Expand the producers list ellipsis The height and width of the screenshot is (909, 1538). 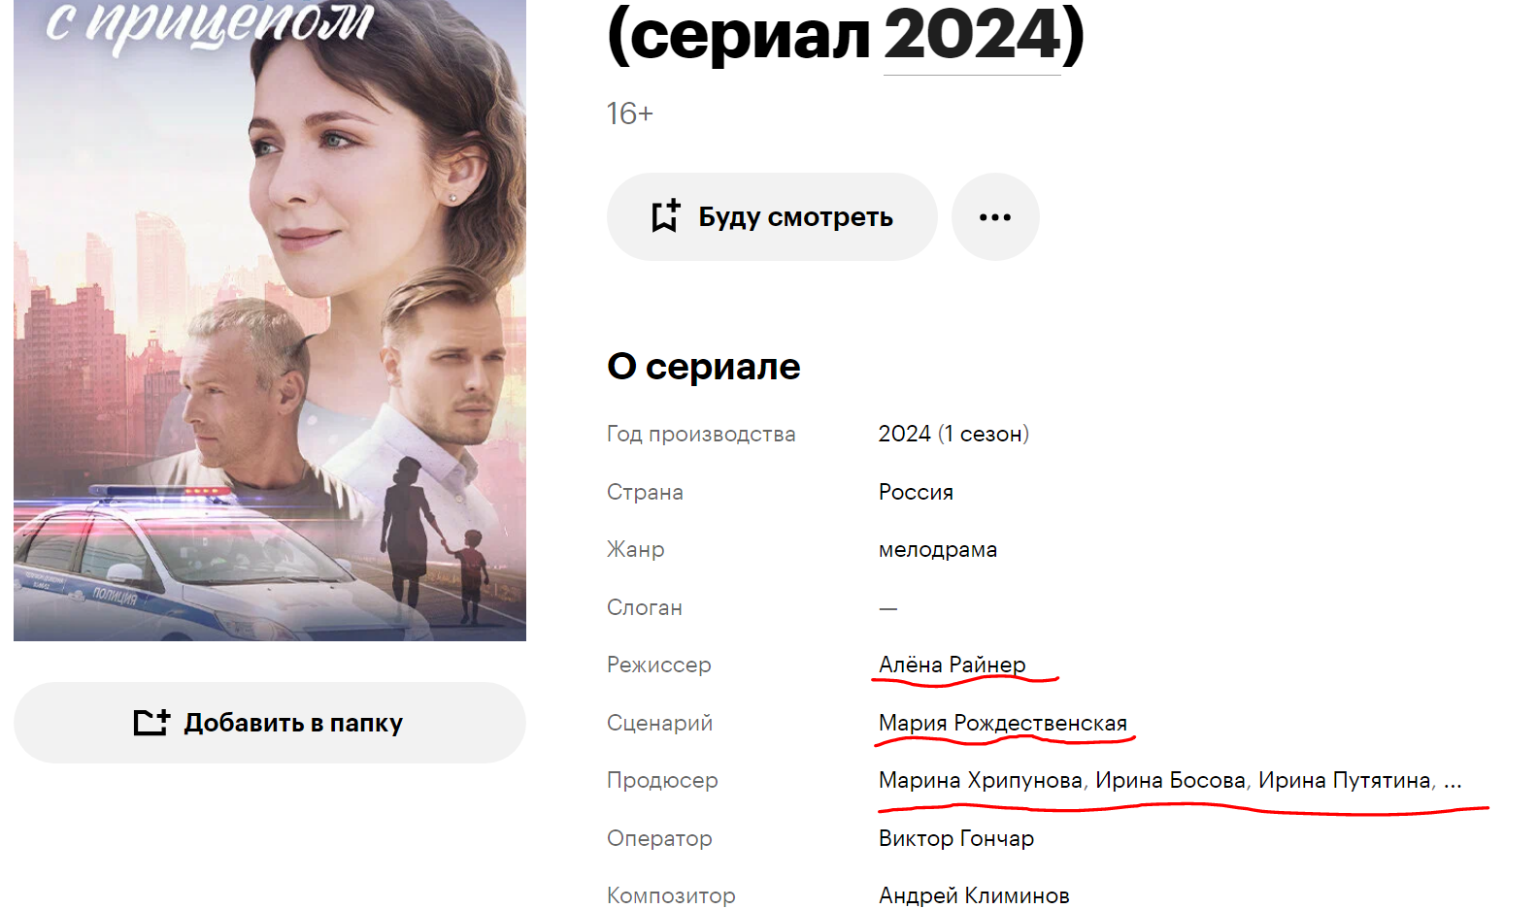[x=1453, y=782]
